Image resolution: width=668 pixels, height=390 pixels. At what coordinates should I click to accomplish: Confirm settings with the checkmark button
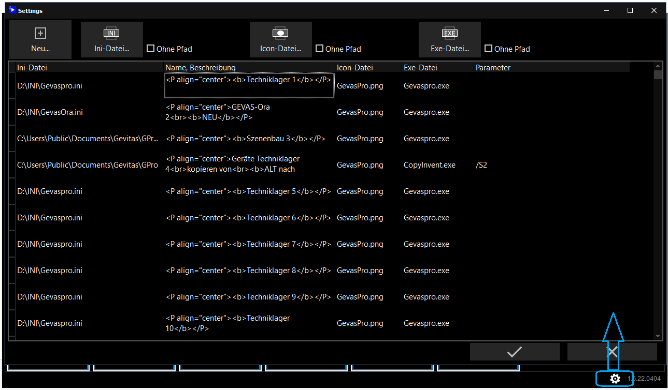tap(515, 352)
